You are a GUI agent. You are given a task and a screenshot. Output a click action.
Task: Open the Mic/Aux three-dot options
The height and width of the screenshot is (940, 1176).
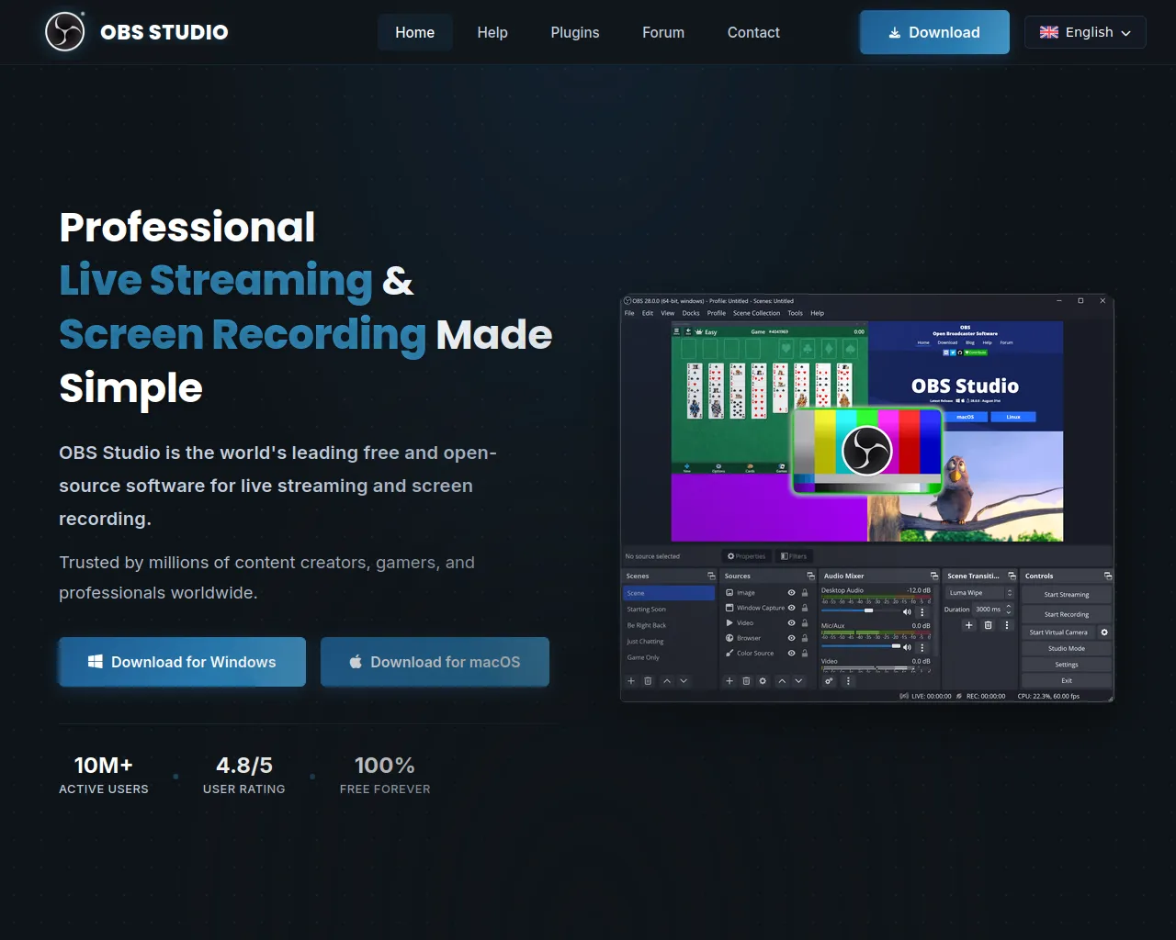(x=922, y=647)
